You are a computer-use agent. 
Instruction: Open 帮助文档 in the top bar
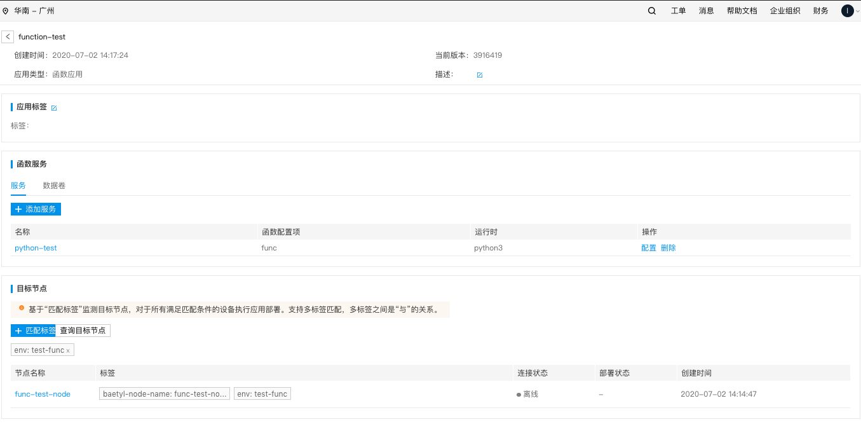click(x=742, y=11)
